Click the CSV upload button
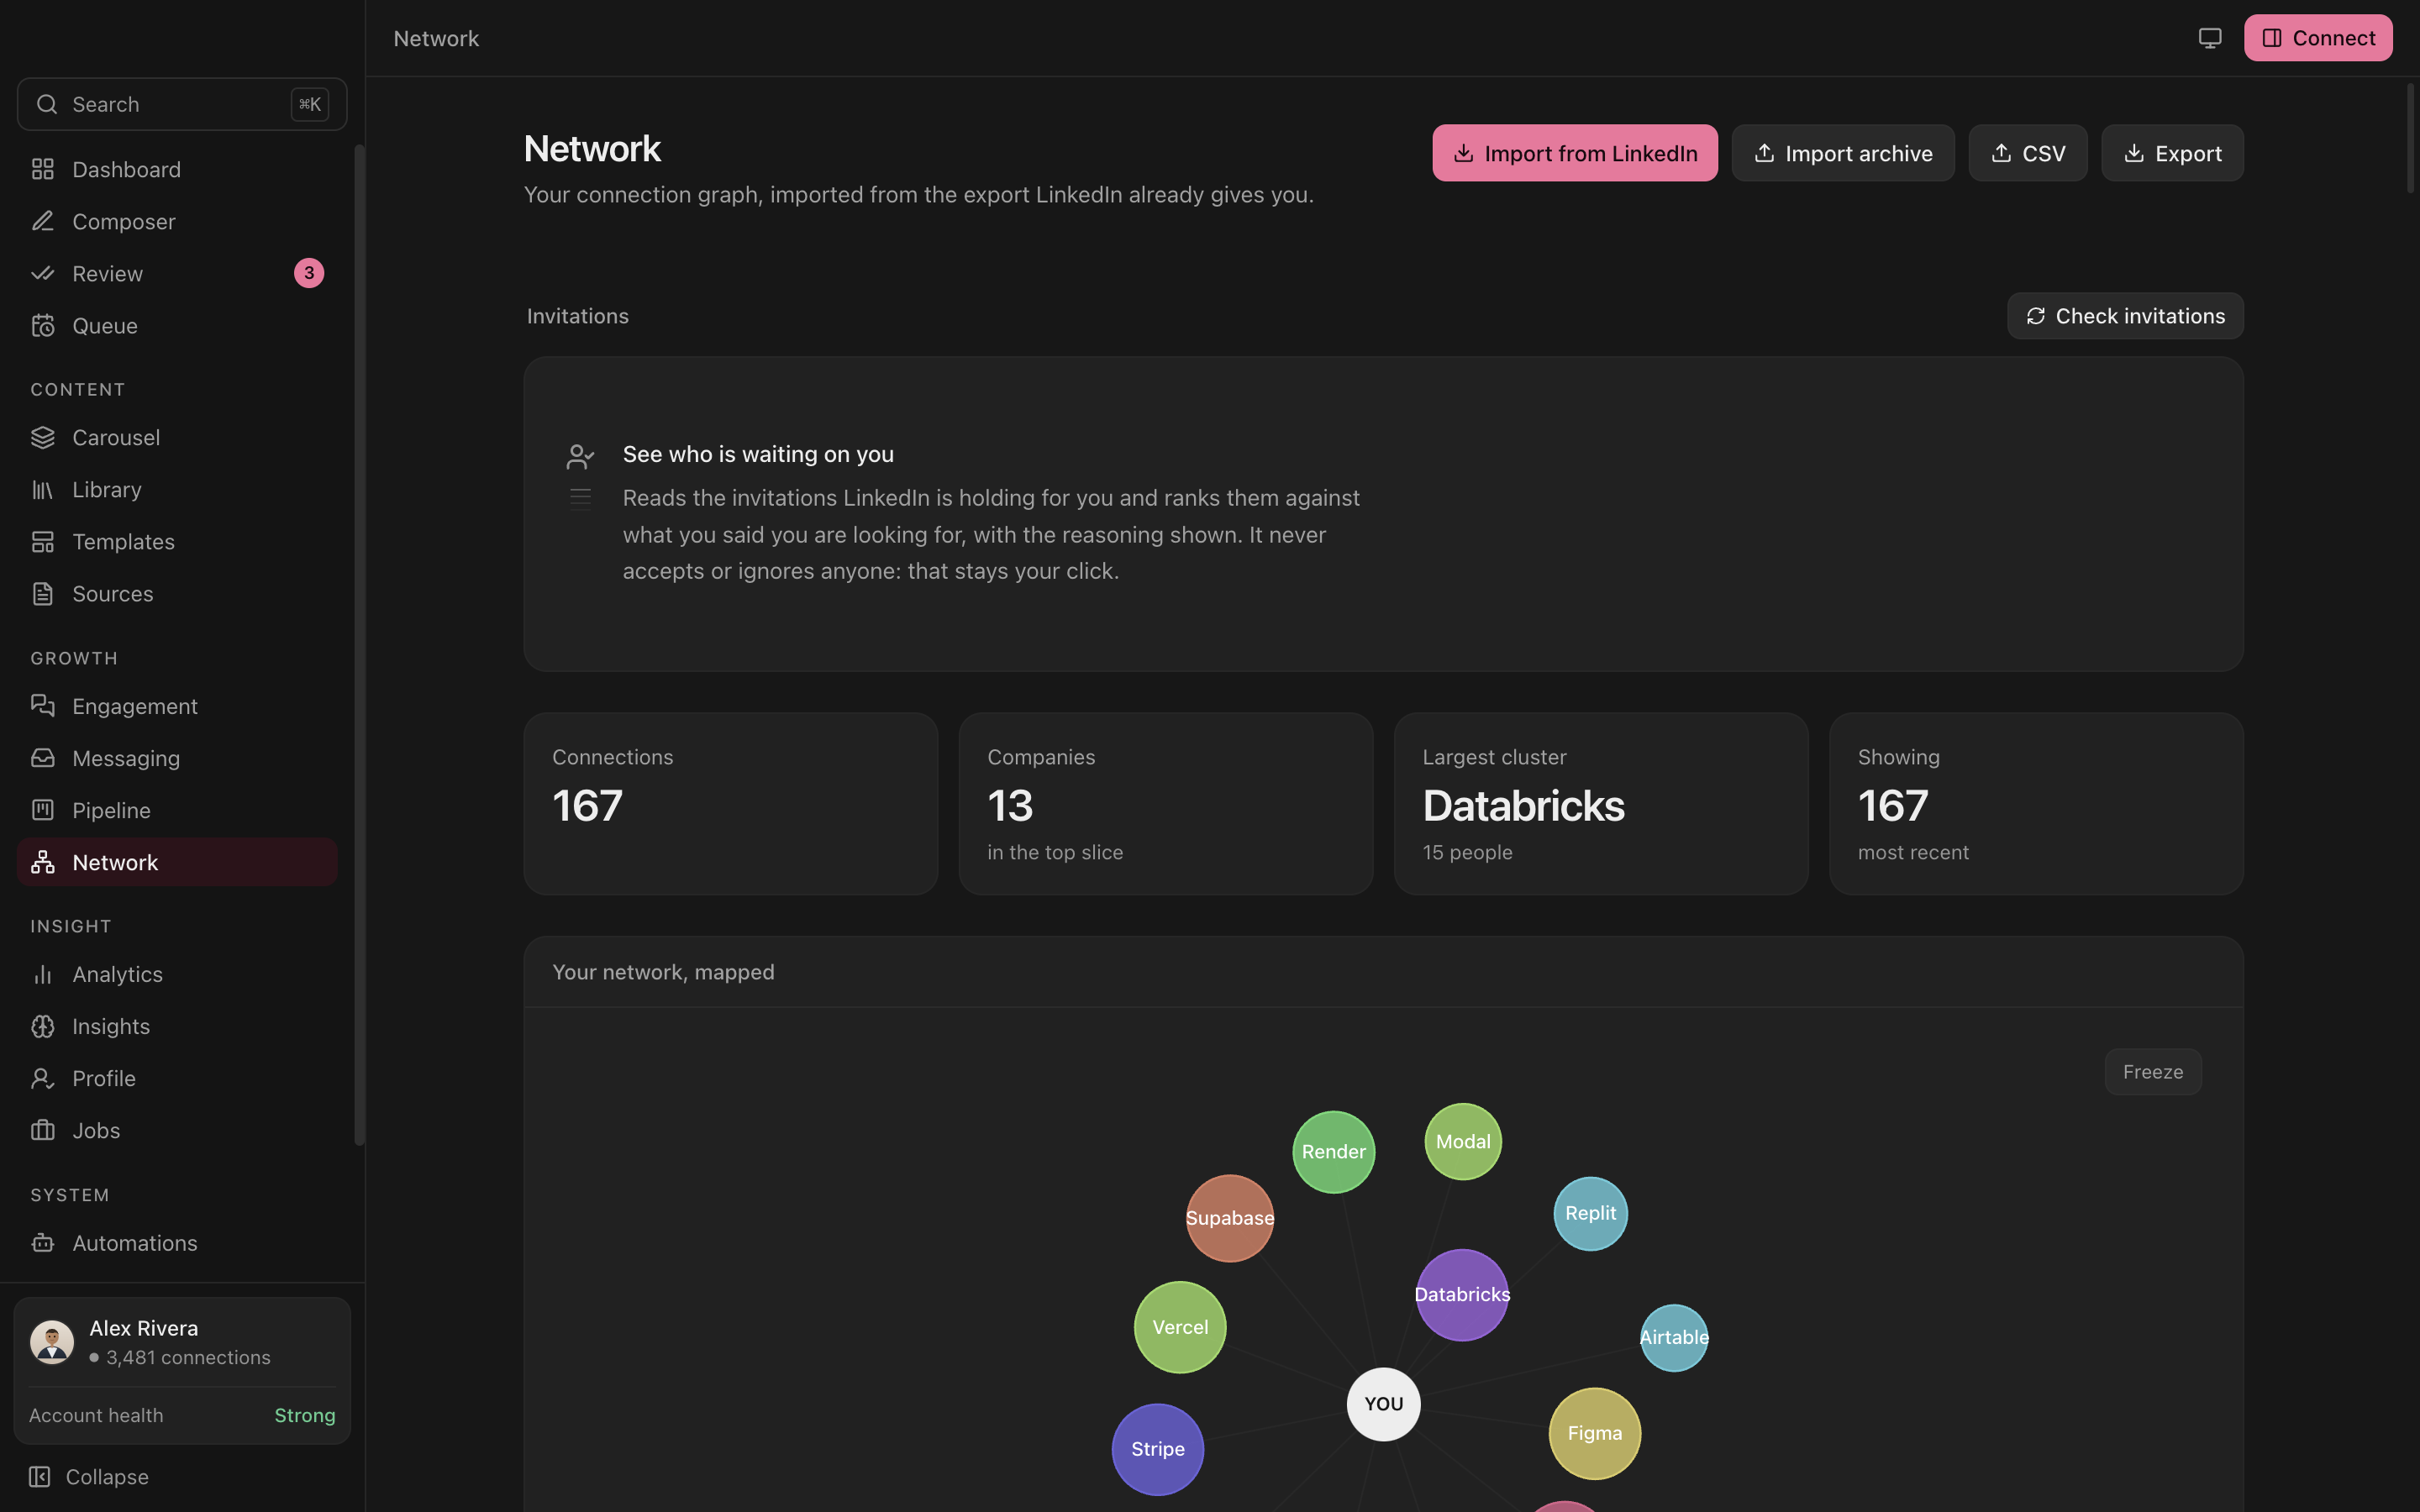2420x1512 pixels. point(2028,153)
